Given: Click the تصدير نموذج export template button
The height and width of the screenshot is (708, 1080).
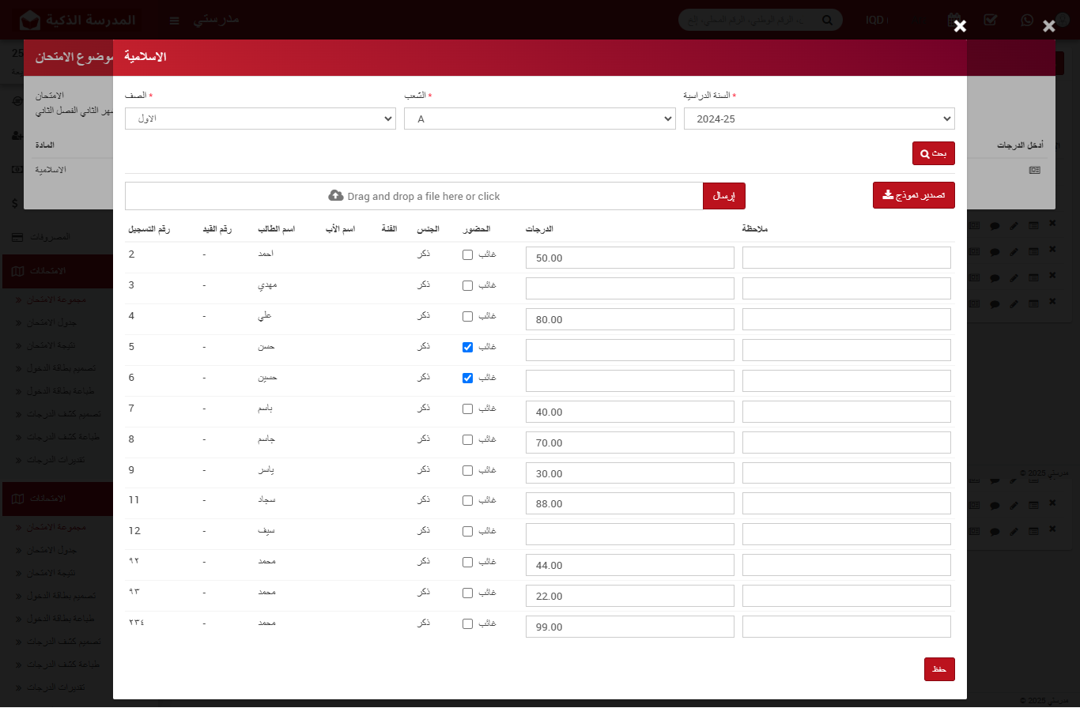Looking at the screenshot, I should [913, 195].
